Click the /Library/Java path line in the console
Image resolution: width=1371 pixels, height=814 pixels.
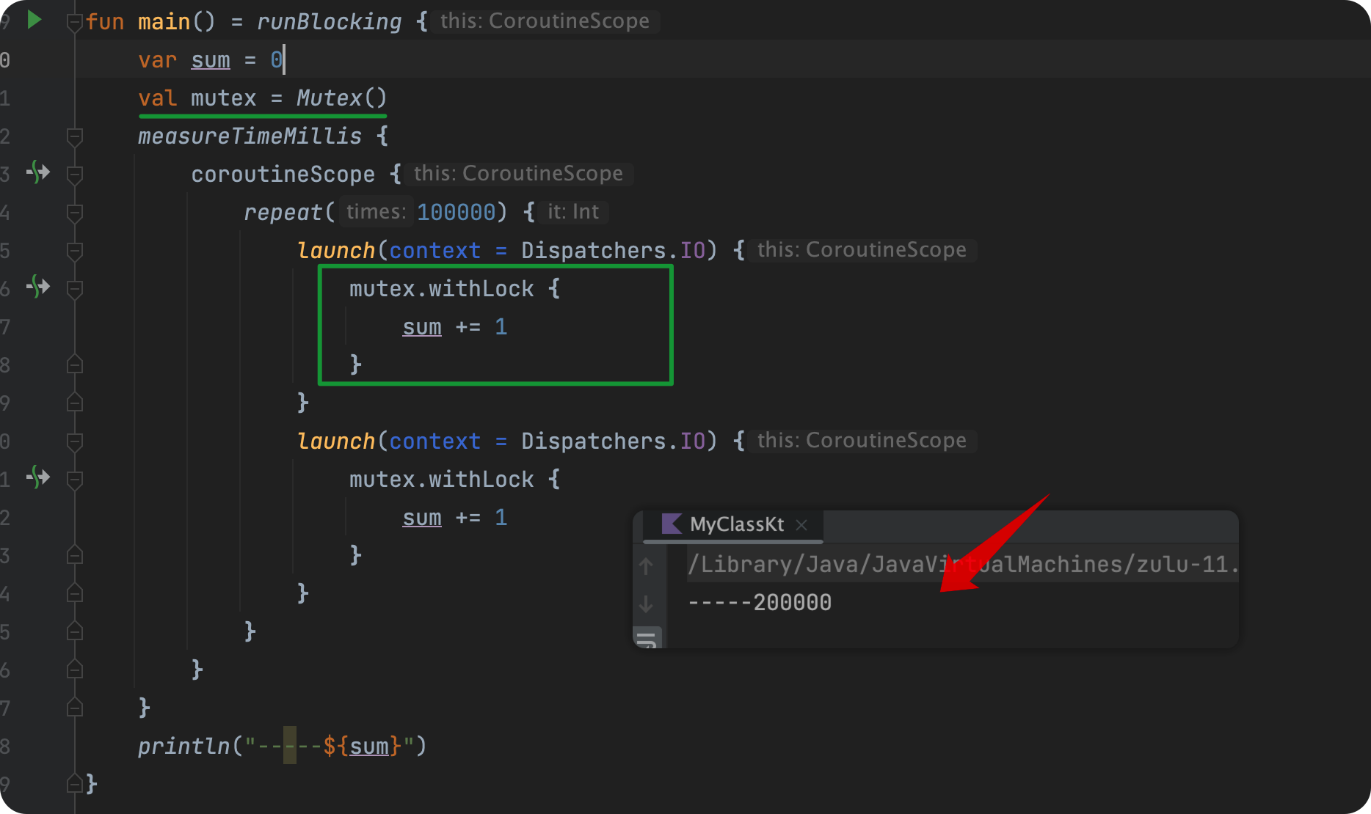[962, 564]
